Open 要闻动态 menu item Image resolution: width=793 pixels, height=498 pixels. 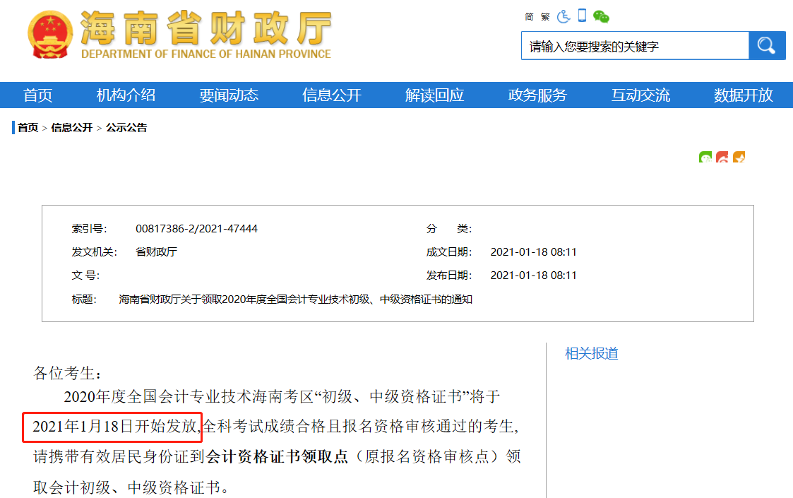(229, 95)
